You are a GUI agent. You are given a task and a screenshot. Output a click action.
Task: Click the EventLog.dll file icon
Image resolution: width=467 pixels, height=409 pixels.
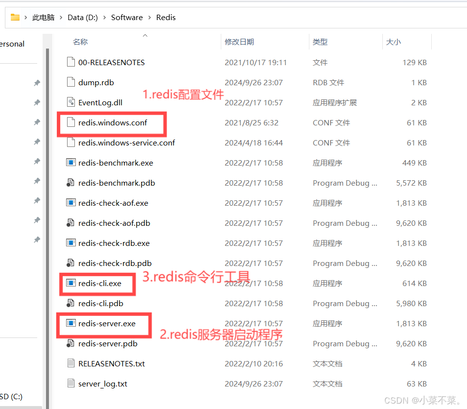pyautogui.click(x=71, y=102)
